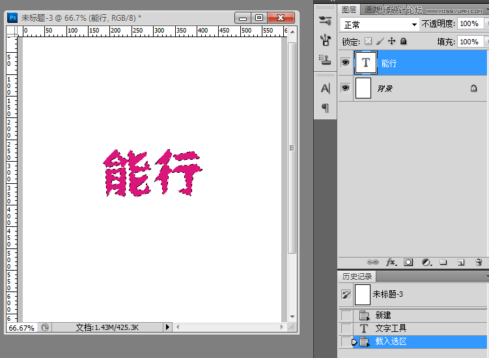Toggle lock all for layer
Screen dimensions: 489x358
403,41
